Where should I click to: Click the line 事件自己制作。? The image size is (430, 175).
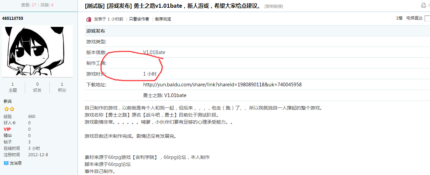[x=100, y=171]
